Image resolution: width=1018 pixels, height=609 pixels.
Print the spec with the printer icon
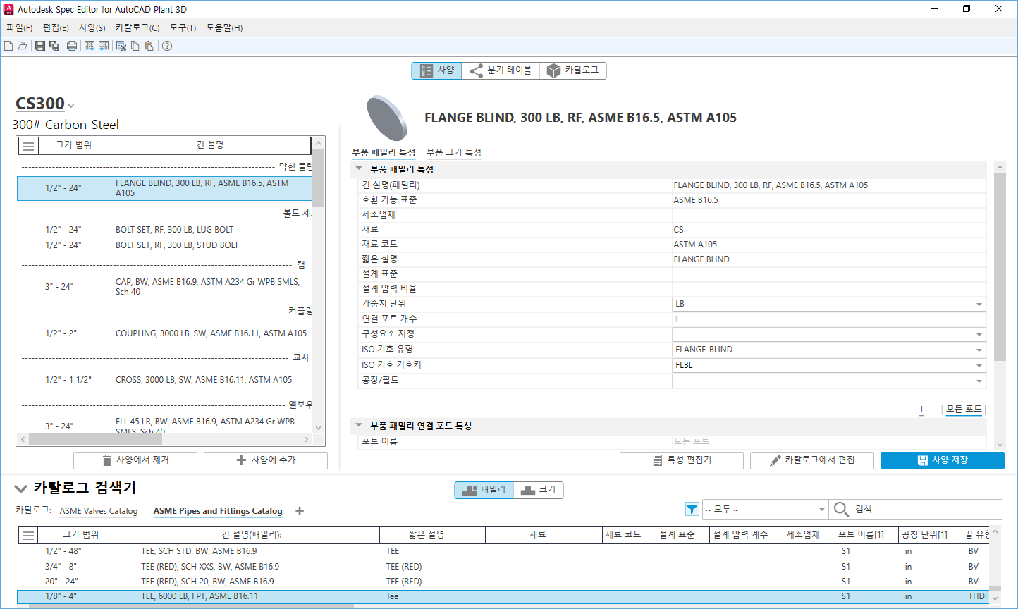(72, 46)
